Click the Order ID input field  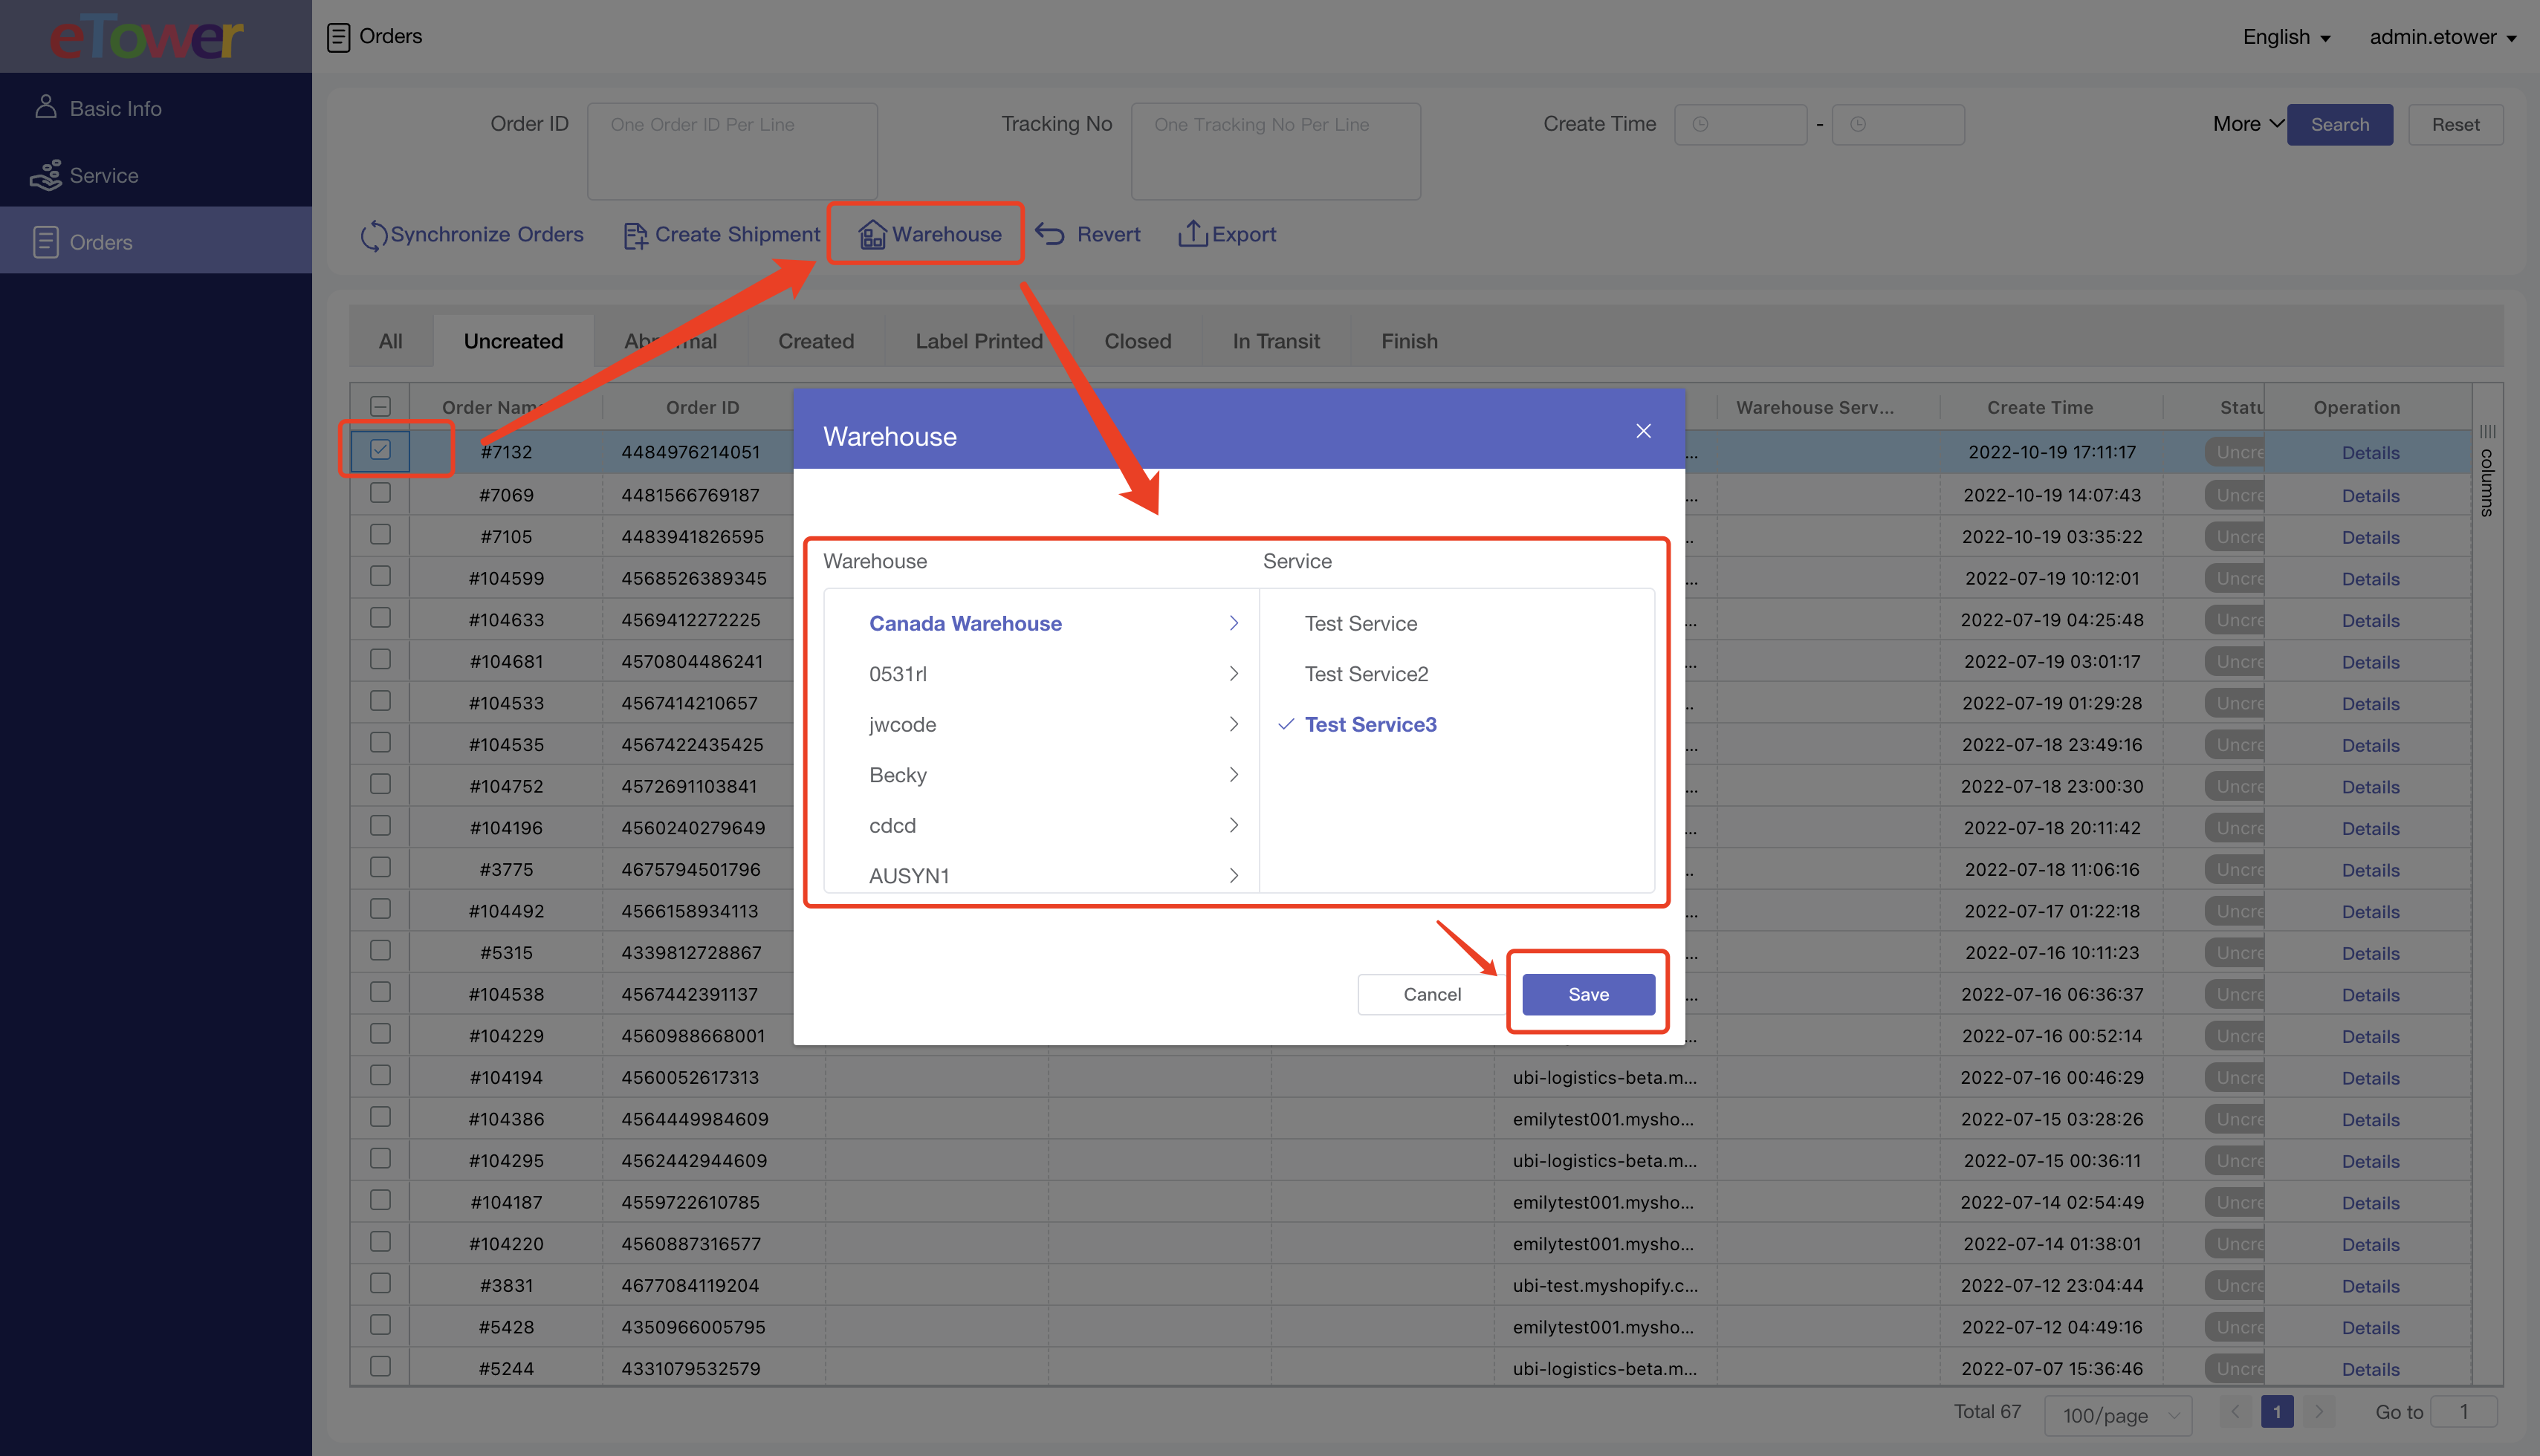[732, 150]
